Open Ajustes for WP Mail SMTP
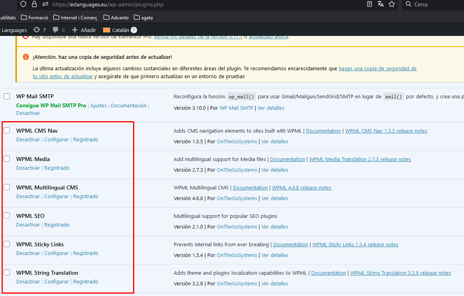Viewport: 464px width, 296px height. (98, 105)
